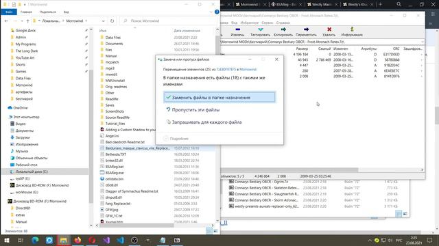The width and height of the screenshot is (439, 246).
Task: Open Visual Studio Code from taskbar
Action: point(121,240)
